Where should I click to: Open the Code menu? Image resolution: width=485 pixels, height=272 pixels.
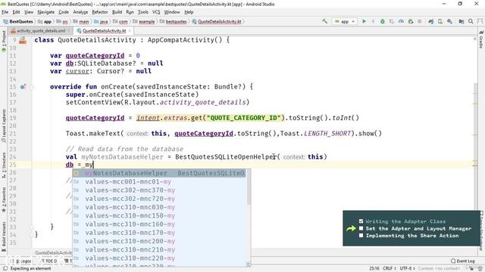pos(64,12)
